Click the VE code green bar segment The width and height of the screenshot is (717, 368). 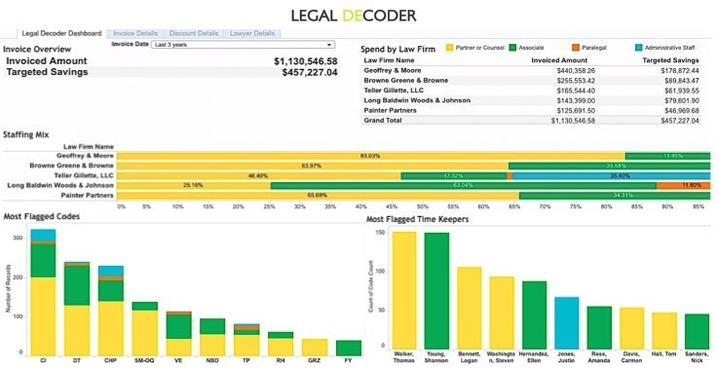pyautogui.click(x=178, y=326)
